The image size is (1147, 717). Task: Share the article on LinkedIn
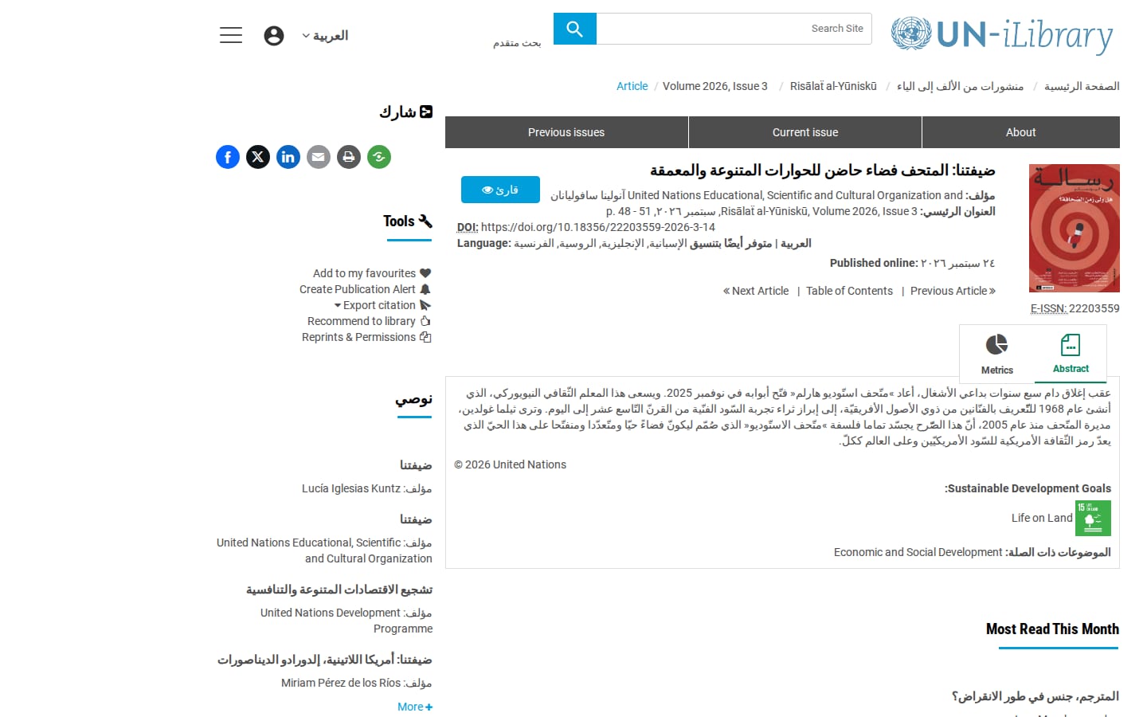[288, 157]
